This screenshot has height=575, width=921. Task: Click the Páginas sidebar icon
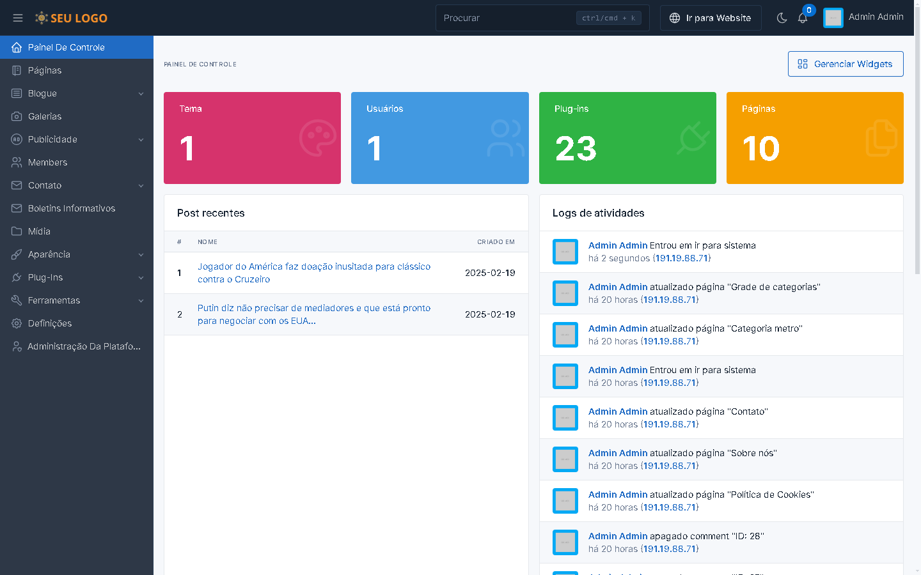click(17, 70)
